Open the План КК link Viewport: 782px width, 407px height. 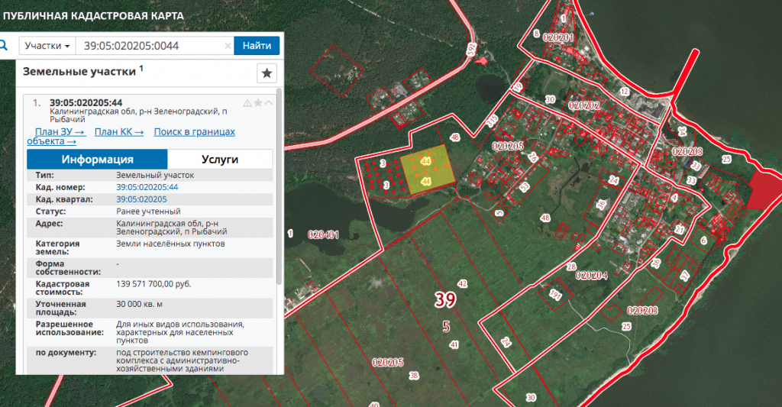(x=119, y=132)
